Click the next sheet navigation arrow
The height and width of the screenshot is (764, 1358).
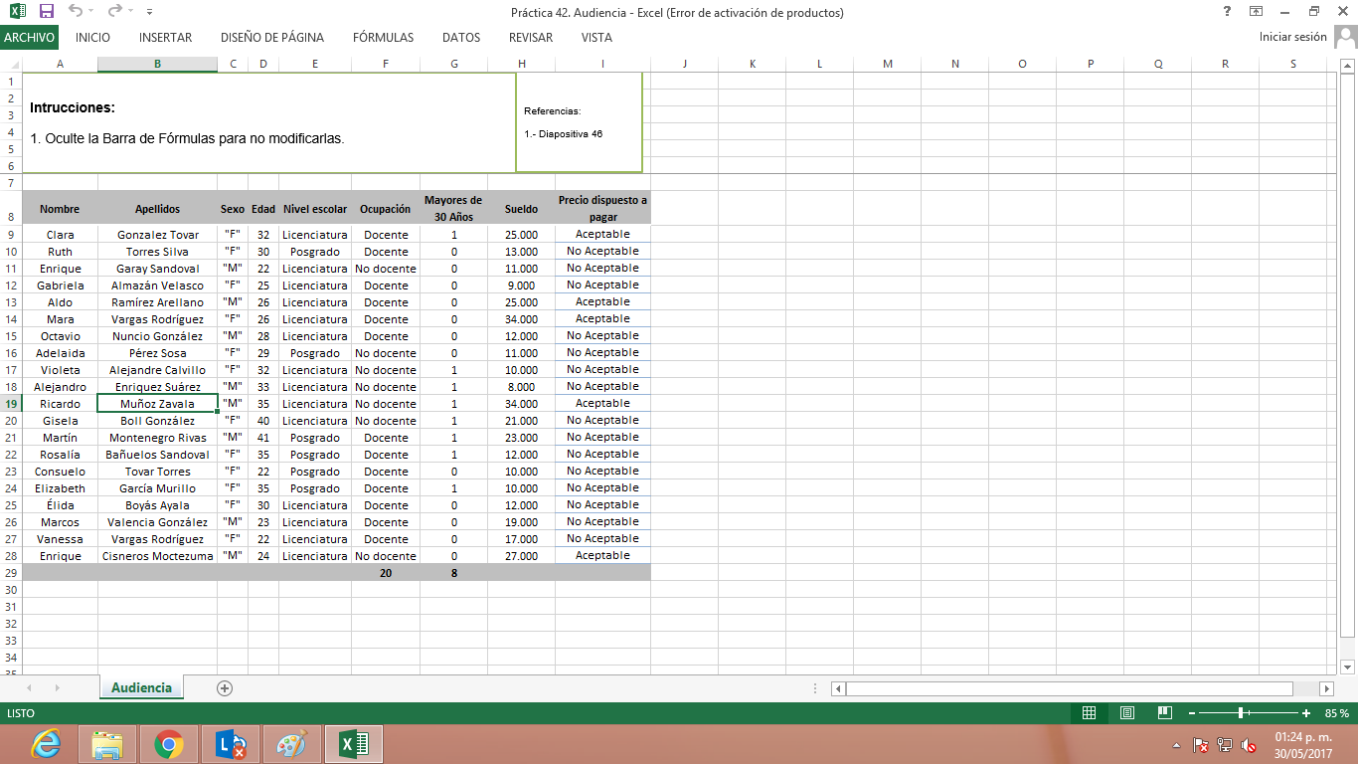(57, 687)
